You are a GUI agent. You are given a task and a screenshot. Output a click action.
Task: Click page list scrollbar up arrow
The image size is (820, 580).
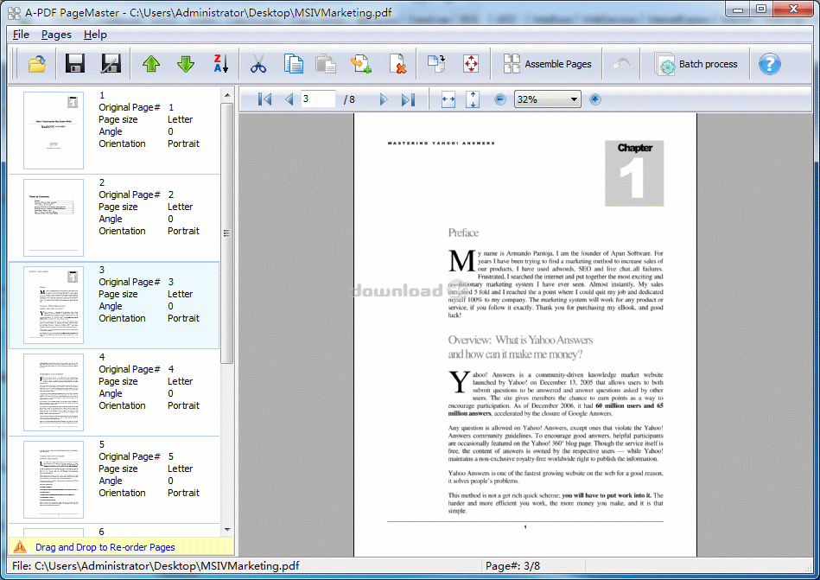227,95
